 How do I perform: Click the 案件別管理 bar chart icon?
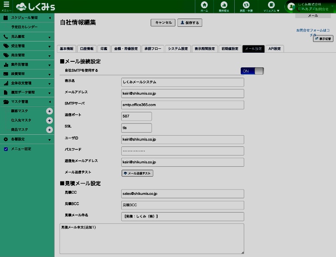tap(6, 64)
